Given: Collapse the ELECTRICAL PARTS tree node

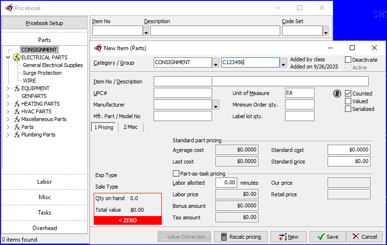Looking at the screenshot, I should [x=8, y=57].
